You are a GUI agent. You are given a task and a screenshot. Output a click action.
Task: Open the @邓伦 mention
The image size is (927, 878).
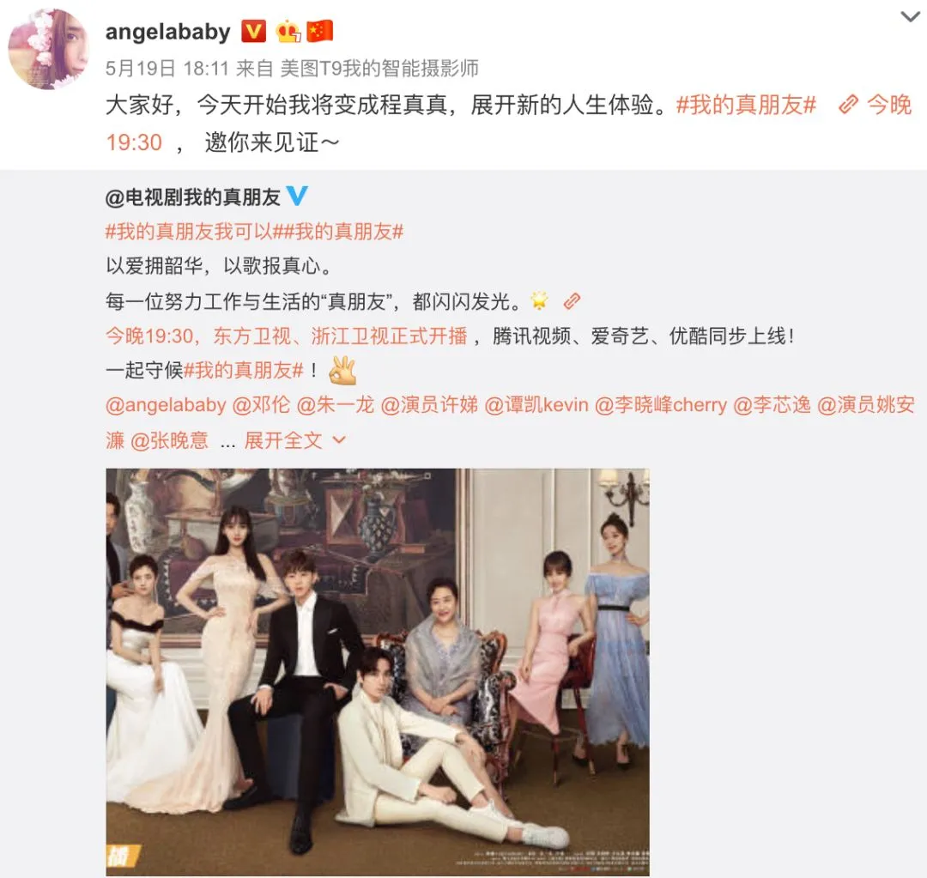click(x=261, y=405)
